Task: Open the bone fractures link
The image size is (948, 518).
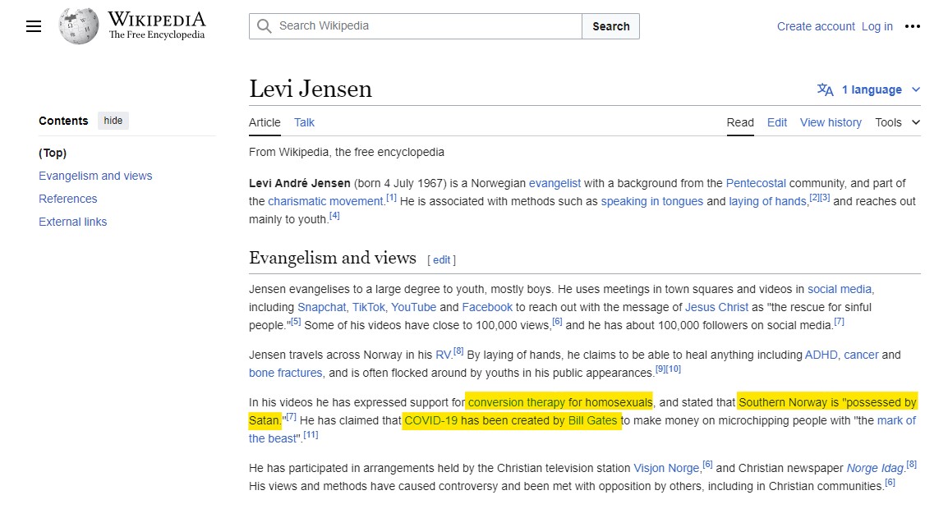Action: (x=285, y=373)
